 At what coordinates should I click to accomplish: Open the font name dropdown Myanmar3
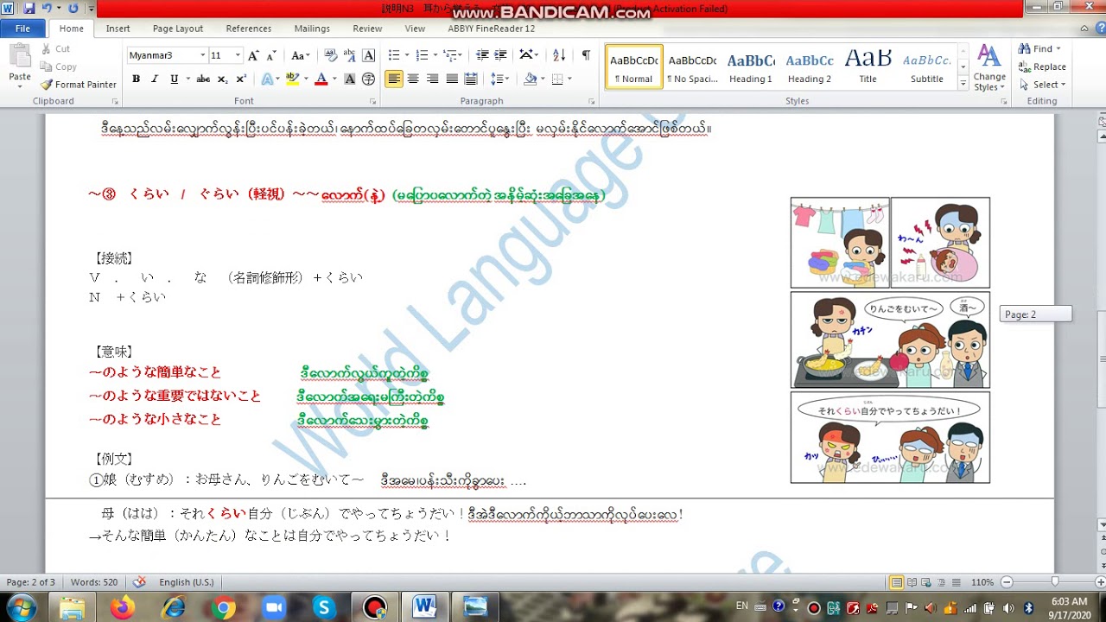click(x=203, y=55)
